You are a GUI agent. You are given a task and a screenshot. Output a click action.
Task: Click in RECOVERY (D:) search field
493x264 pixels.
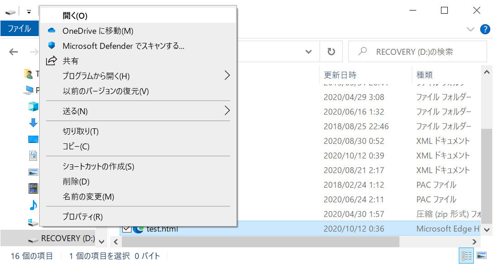pos(418,52)
